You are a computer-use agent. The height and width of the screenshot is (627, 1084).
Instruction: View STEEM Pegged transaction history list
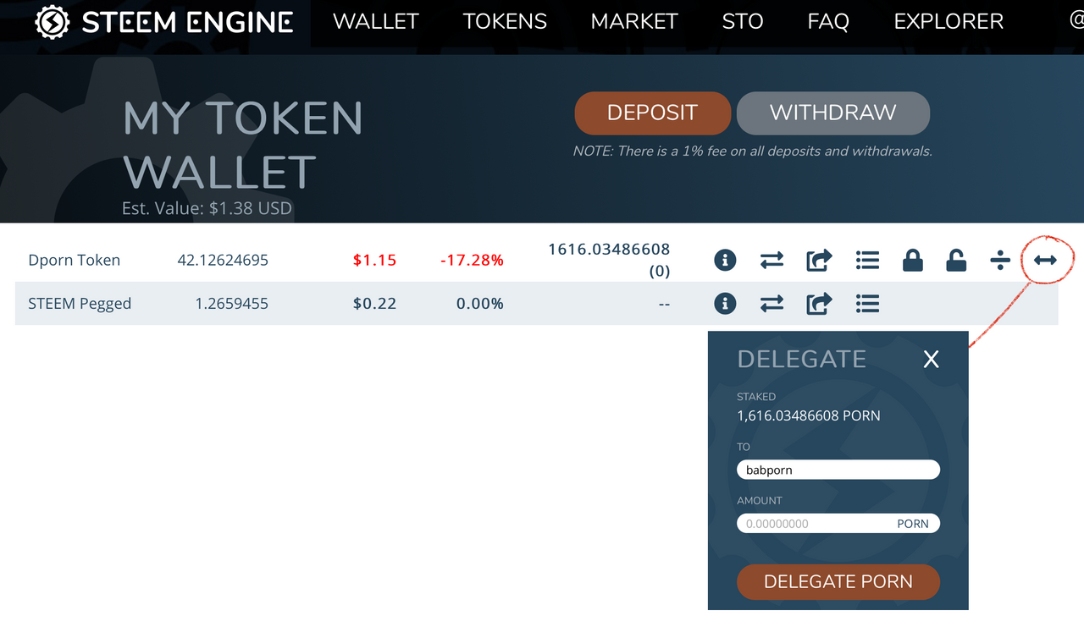(x=867, y=303)
